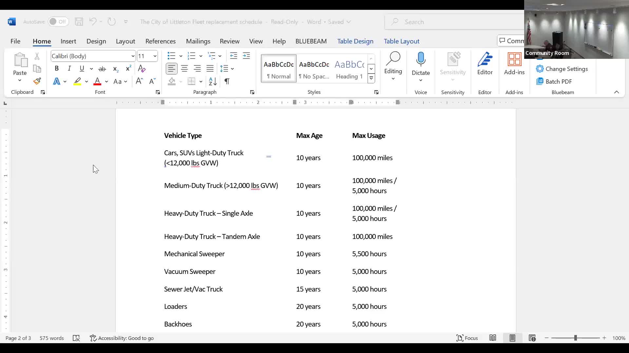This screenshot has width=629, height=353.
Task: Click the Sort icon in Paragraph group
Action: click(213, 81)
